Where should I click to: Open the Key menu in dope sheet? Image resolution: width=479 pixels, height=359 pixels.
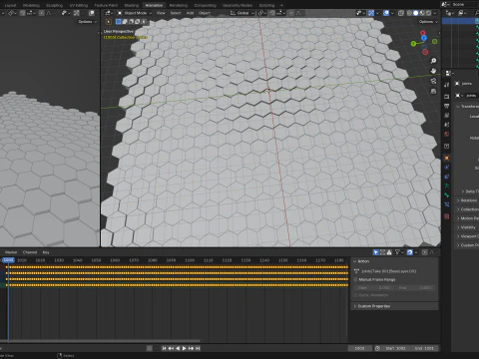[46, 252]
